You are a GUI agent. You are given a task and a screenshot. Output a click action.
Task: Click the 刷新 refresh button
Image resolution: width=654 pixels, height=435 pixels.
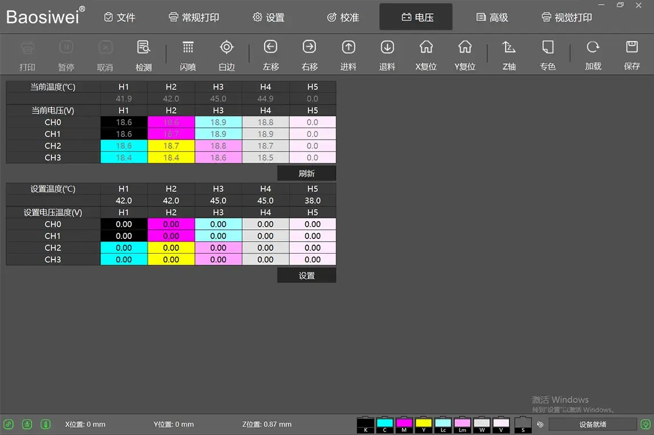click(x=307, y=173)
